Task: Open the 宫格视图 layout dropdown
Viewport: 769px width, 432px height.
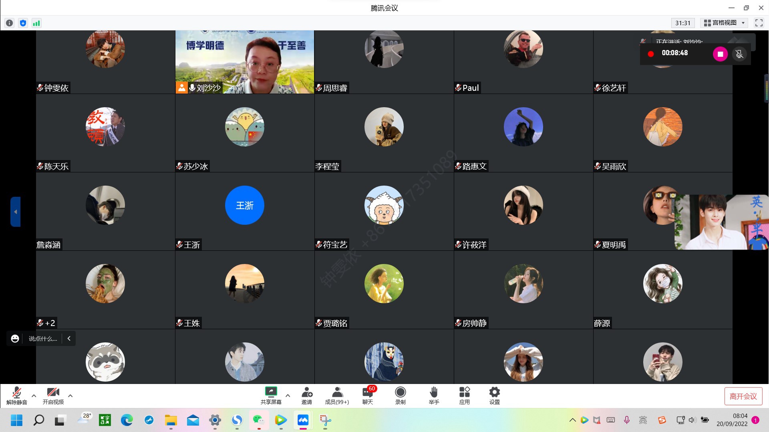Action: pos(725,23)
